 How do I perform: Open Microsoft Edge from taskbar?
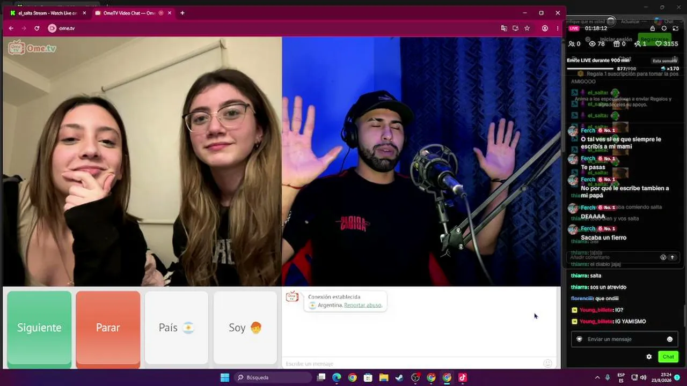coord(337,377)
